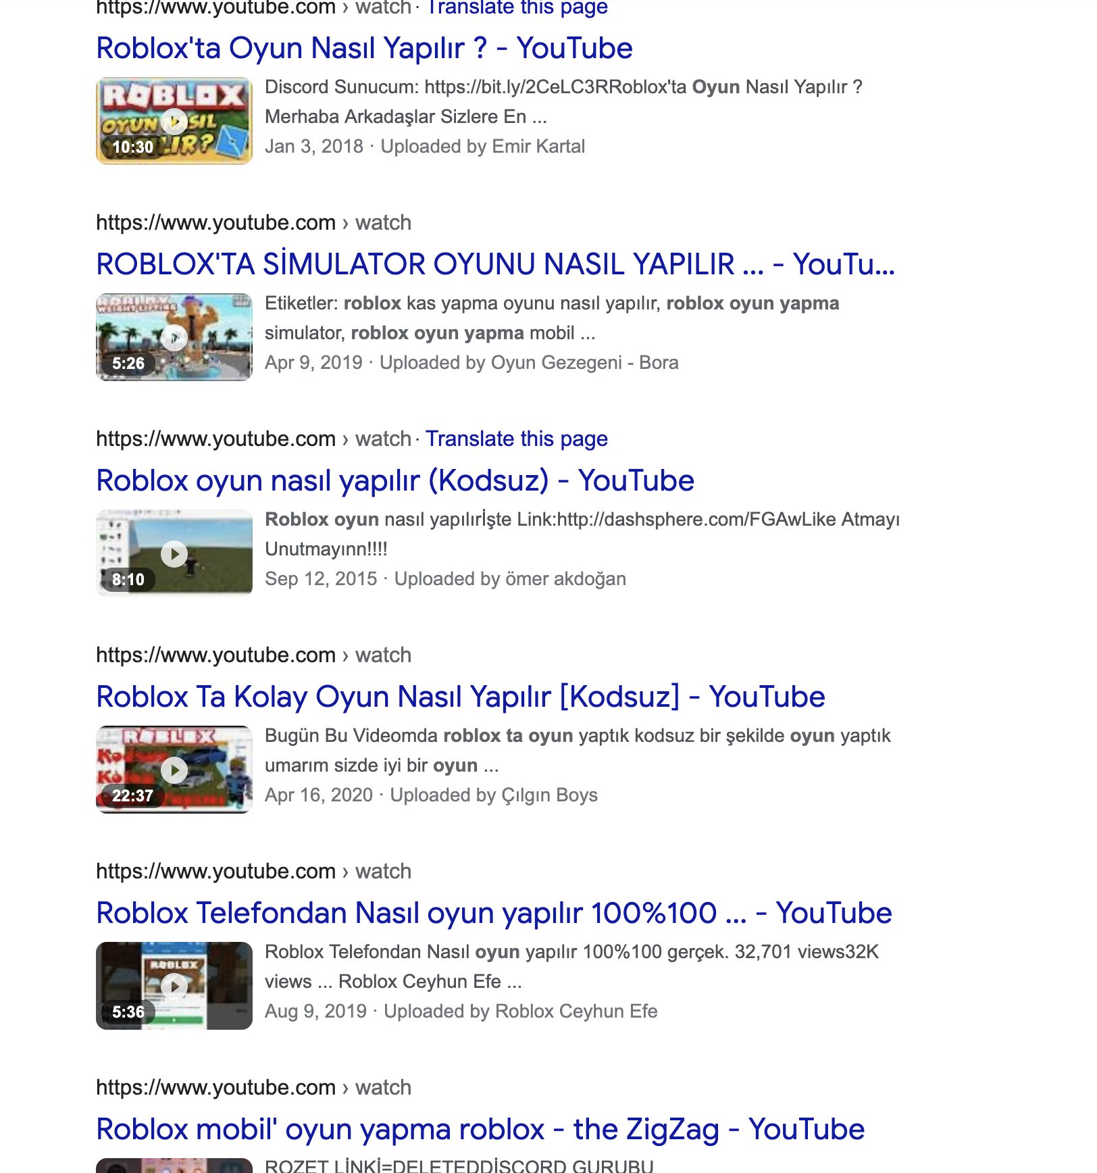Click play icon on the 5:36 video thumbnail
This screenshot has width=1097, height=1173.
coord(174,986)
